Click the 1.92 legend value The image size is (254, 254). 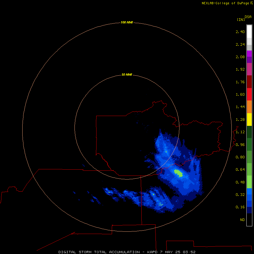pyautogui.click(x=240, y=69)
